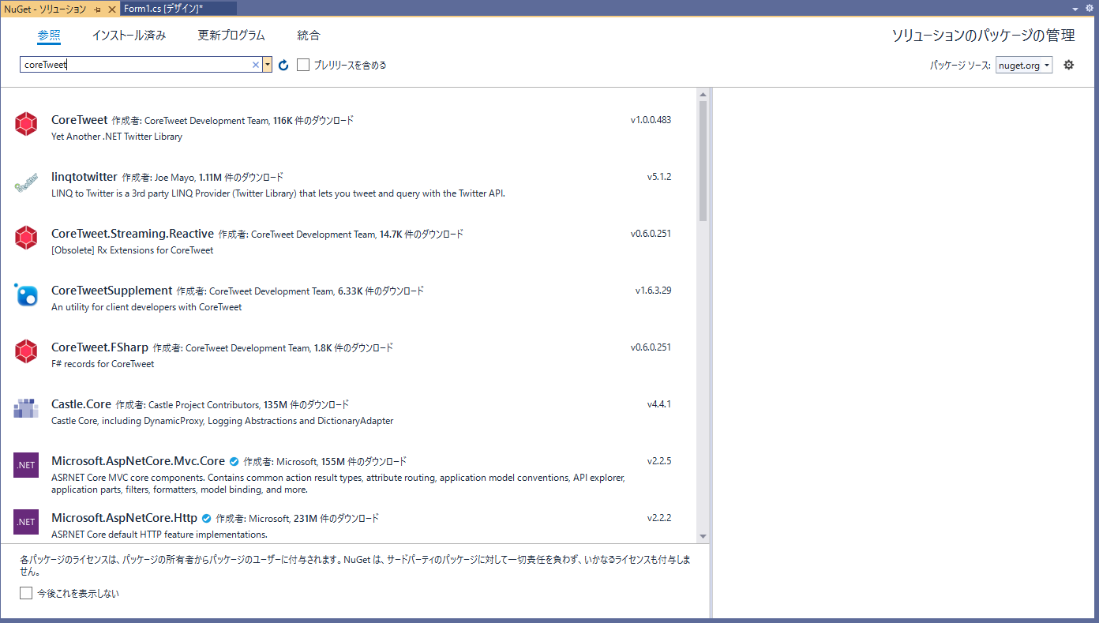Click the "LINQ to Twitter is a 3rd party" description

tap(278, 193)
